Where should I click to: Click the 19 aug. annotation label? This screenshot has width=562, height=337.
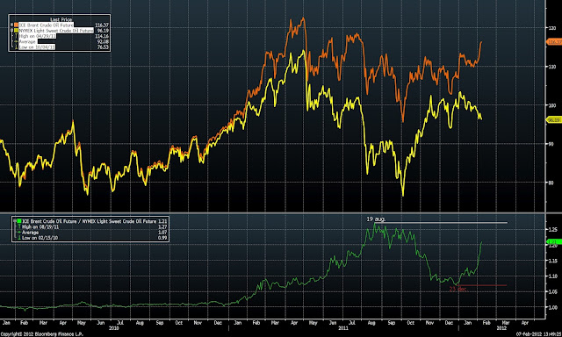pos(376,219)
